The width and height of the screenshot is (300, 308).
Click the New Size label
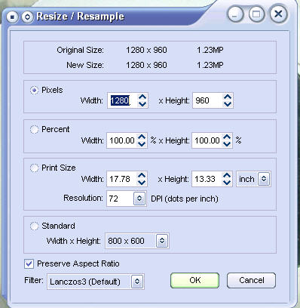point(85,65)
